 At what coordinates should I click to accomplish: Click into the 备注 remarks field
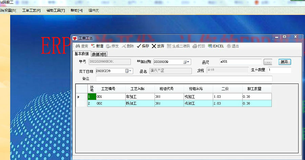pos(184,79)
